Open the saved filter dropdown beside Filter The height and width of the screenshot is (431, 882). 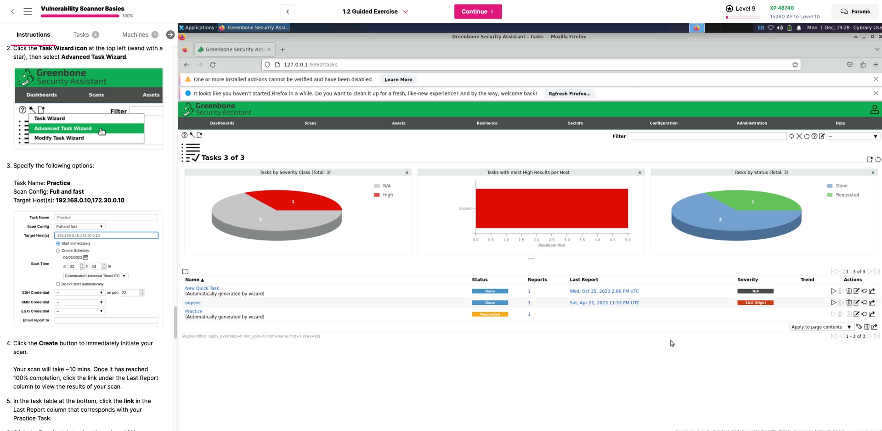pos(853,136)
